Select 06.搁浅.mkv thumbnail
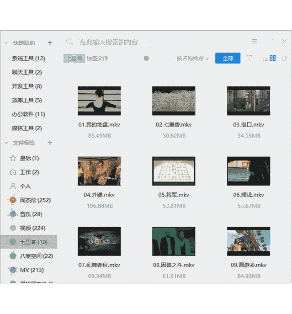This screenshot has width=292, height=314. point(249,171)
